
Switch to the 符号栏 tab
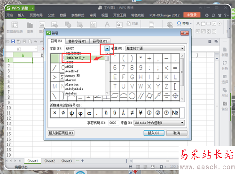click(100, 41)
